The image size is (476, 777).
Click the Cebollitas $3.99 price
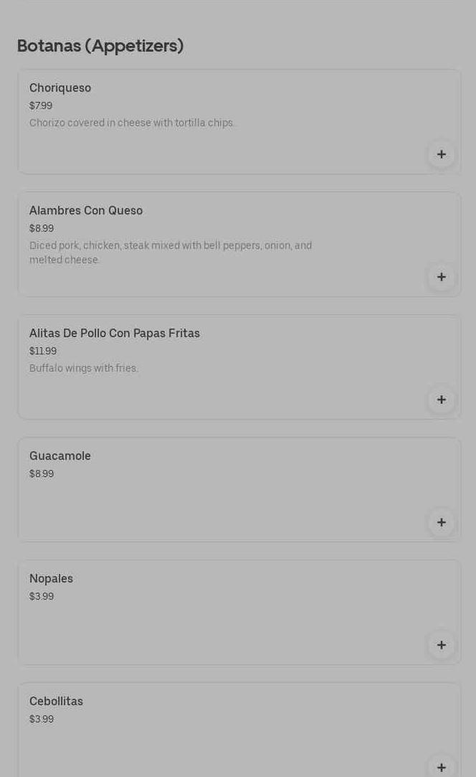pyautogui.click(x=42, y=720)
